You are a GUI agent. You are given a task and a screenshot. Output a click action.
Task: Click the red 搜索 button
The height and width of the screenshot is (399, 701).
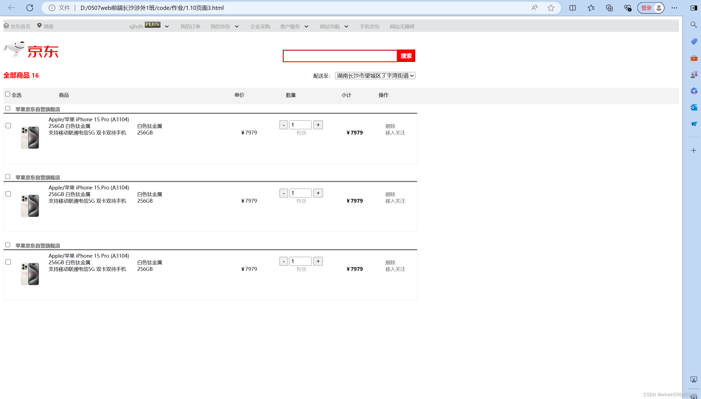pos(406,56)
